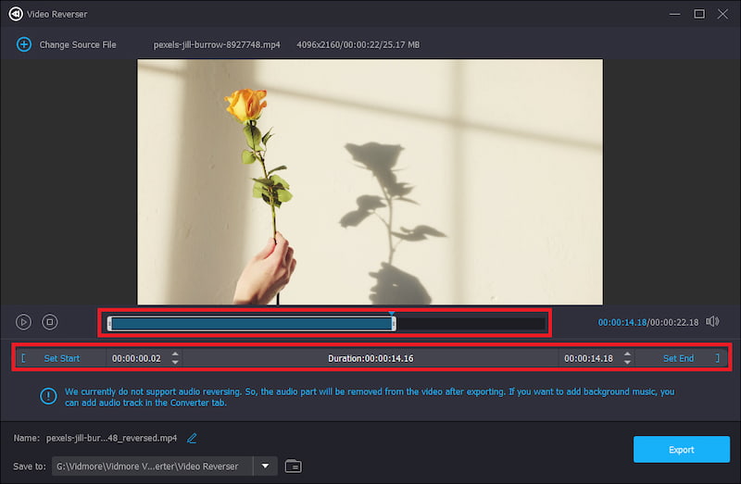Image resolution: width=741 pixels, height=484 pixels.
Task: Click the Export button
Action: pyautogui.click(x=682, y=450)
